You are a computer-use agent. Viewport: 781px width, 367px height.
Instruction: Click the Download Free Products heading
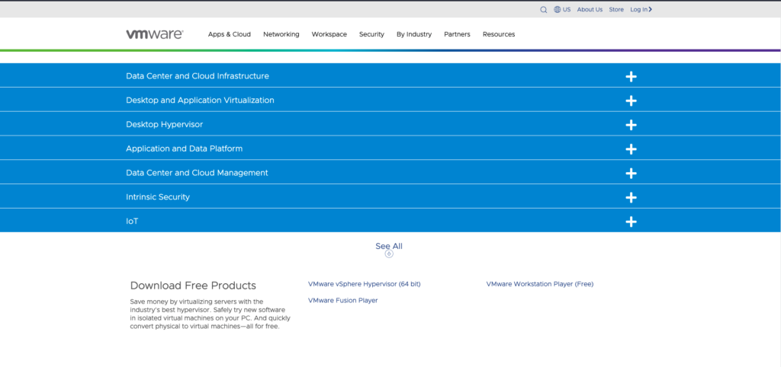coord(193,286)
